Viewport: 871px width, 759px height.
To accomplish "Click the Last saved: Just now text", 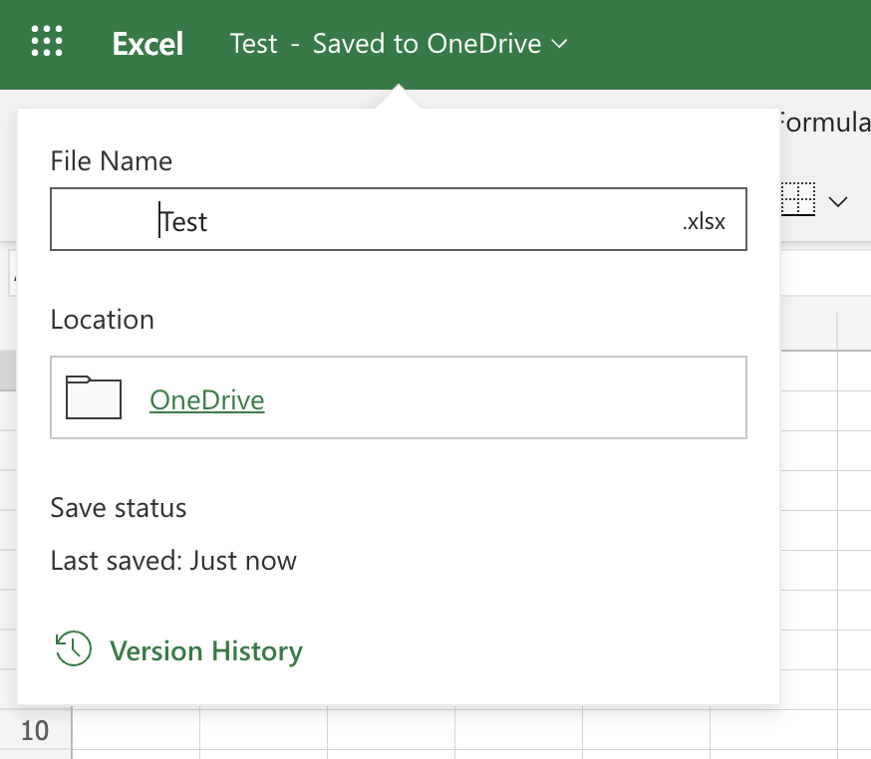I will coord(173,560).
